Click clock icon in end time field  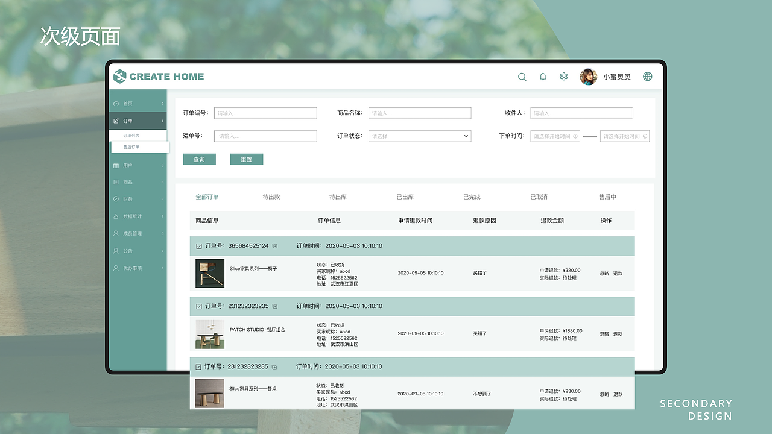click(x=645, y=136)
